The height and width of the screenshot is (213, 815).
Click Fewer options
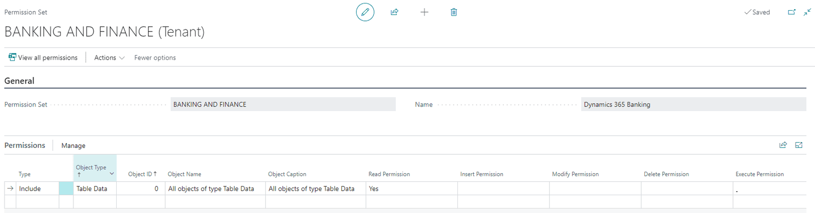pos(155,58)
